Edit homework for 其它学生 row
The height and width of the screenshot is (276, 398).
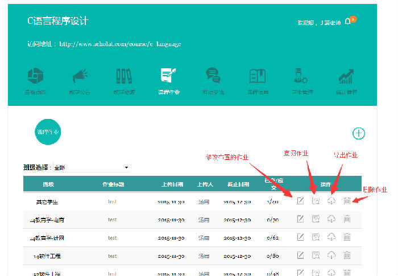(301, 200)
